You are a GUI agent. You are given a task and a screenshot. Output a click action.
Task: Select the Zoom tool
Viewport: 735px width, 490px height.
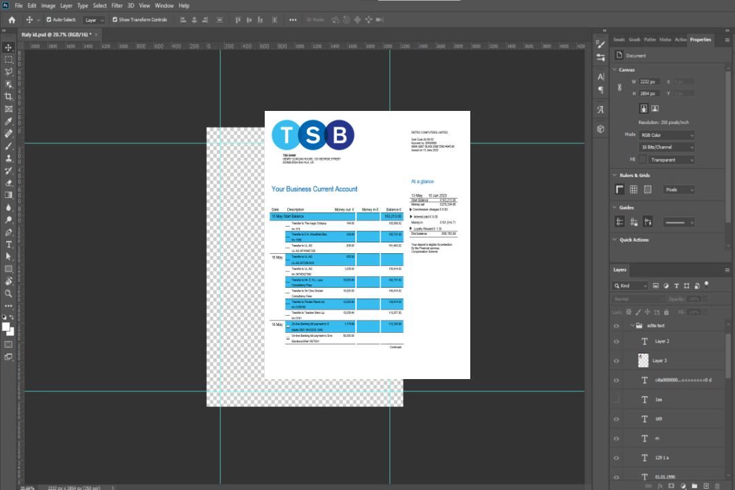(x=8, y=293)
